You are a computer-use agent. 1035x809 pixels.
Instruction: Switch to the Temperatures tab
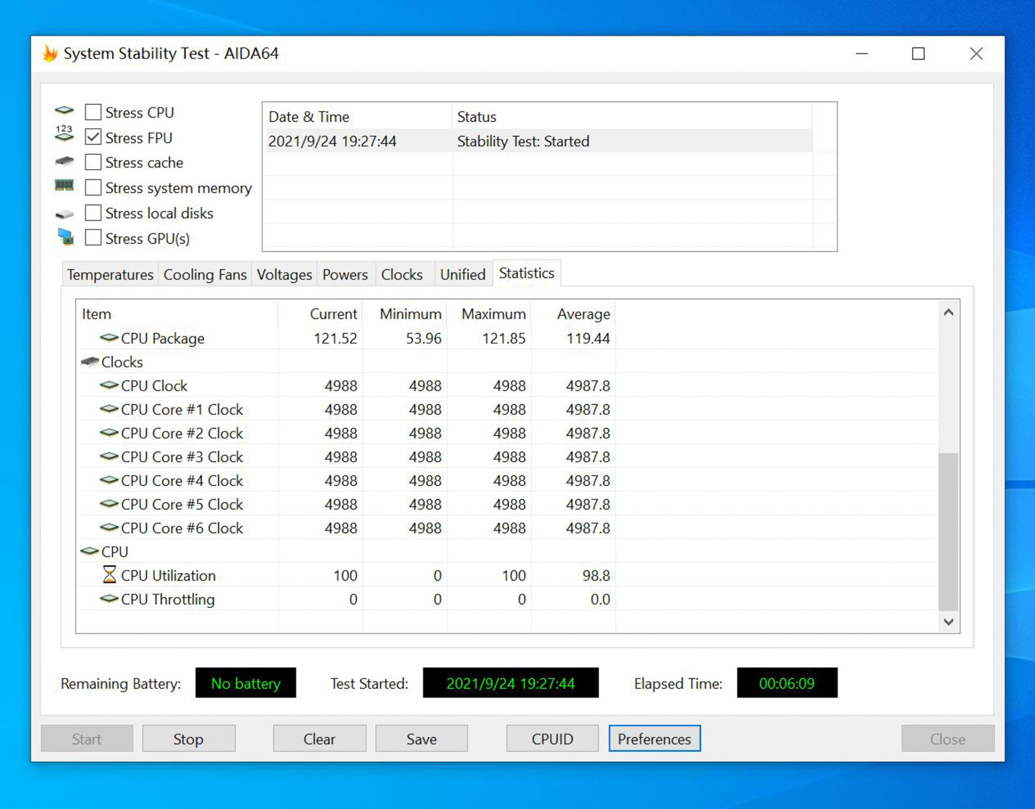(x=110, y=275)
